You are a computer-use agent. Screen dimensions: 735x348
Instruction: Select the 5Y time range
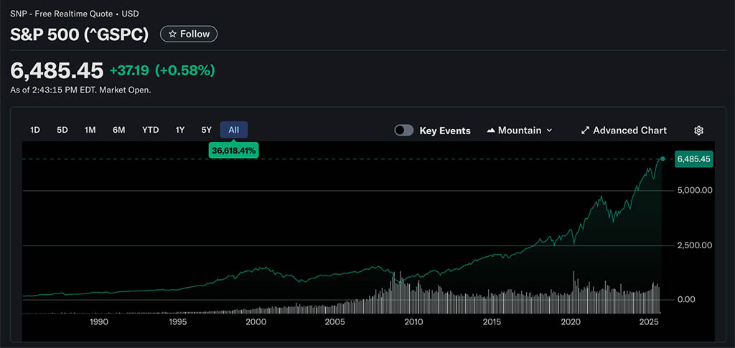(206, 130)
